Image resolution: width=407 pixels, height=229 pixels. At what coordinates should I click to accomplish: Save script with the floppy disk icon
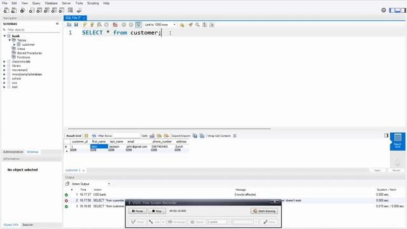click(76, 25)
